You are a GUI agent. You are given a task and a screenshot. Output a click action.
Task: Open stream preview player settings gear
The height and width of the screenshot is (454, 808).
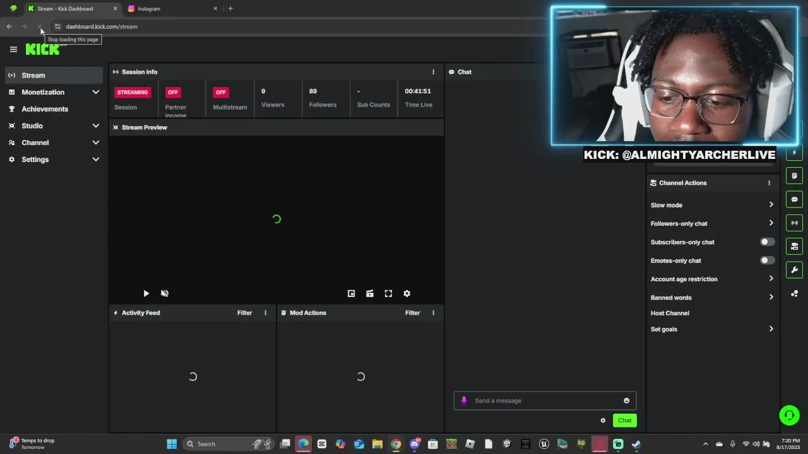pyautogui.click(x=407, y=293)
